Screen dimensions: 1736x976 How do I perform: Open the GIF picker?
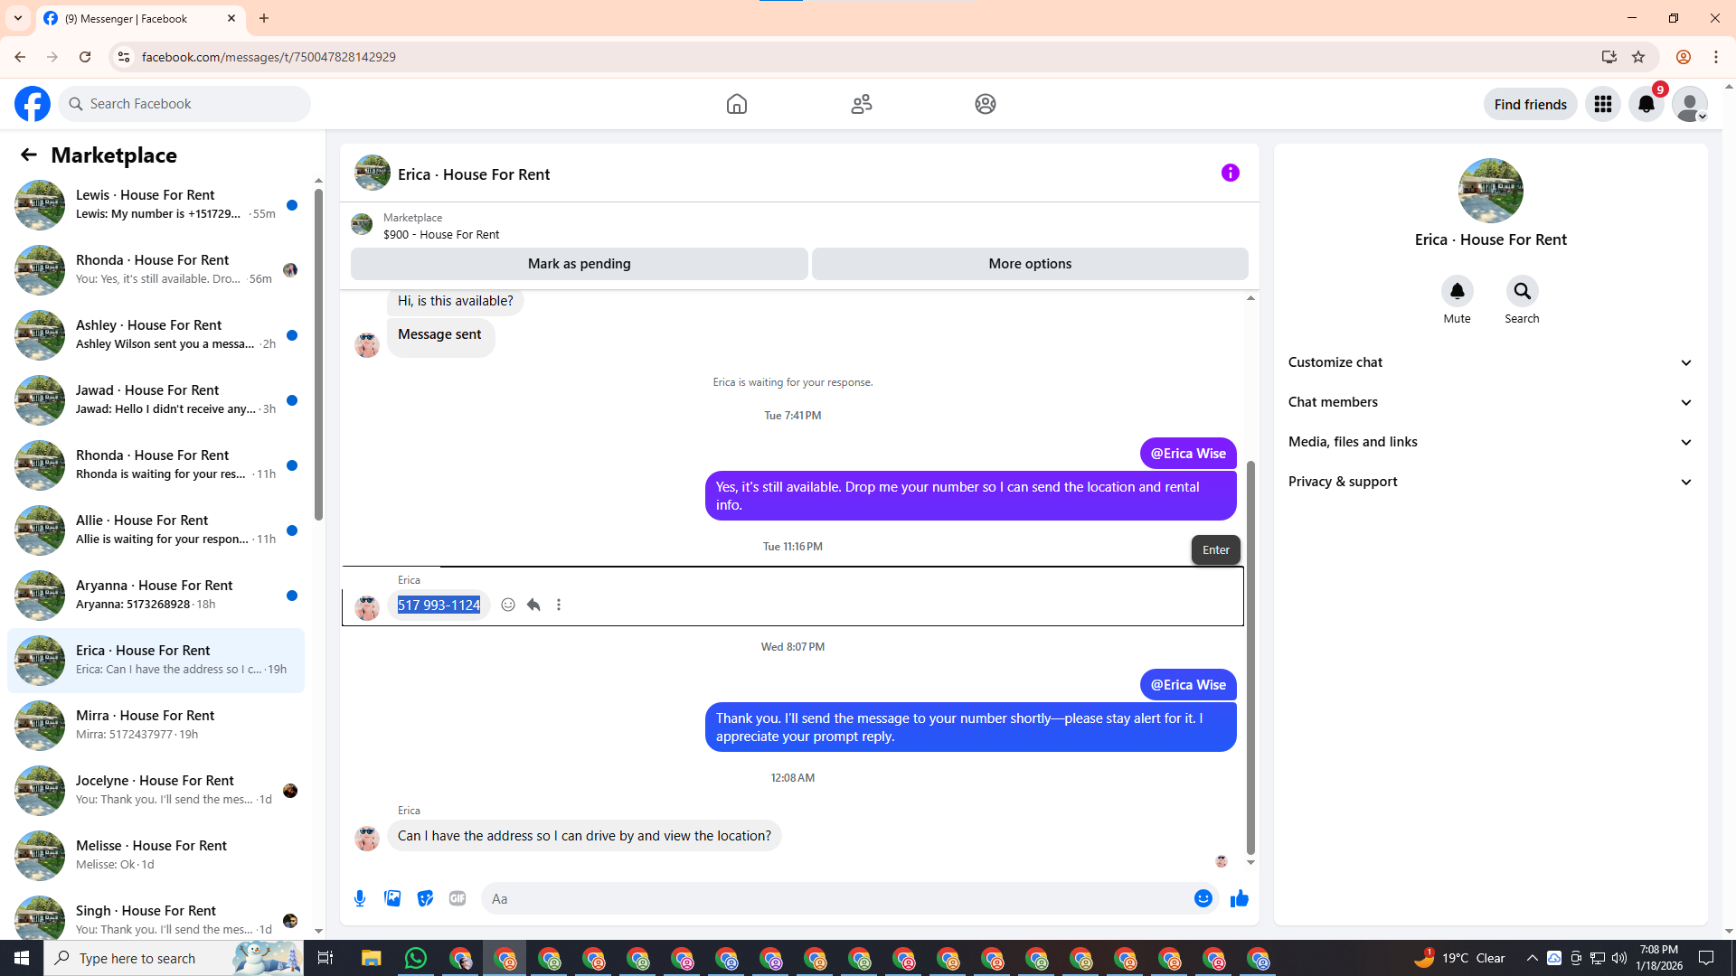tap(458, 898)
